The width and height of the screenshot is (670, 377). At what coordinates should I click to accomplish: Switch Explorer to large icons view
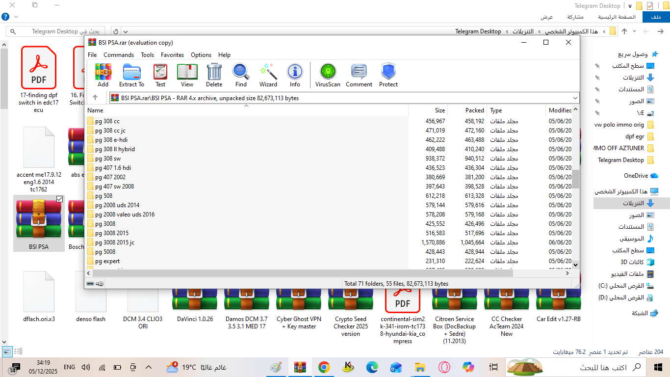pyautogui.click(x=6, y=351)
